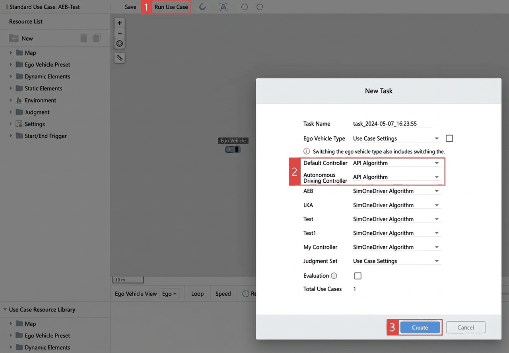Screen dimensions: 509x353
Task: Click the refresh icon next to Run Use Case
Action: (x=202, y=7)
